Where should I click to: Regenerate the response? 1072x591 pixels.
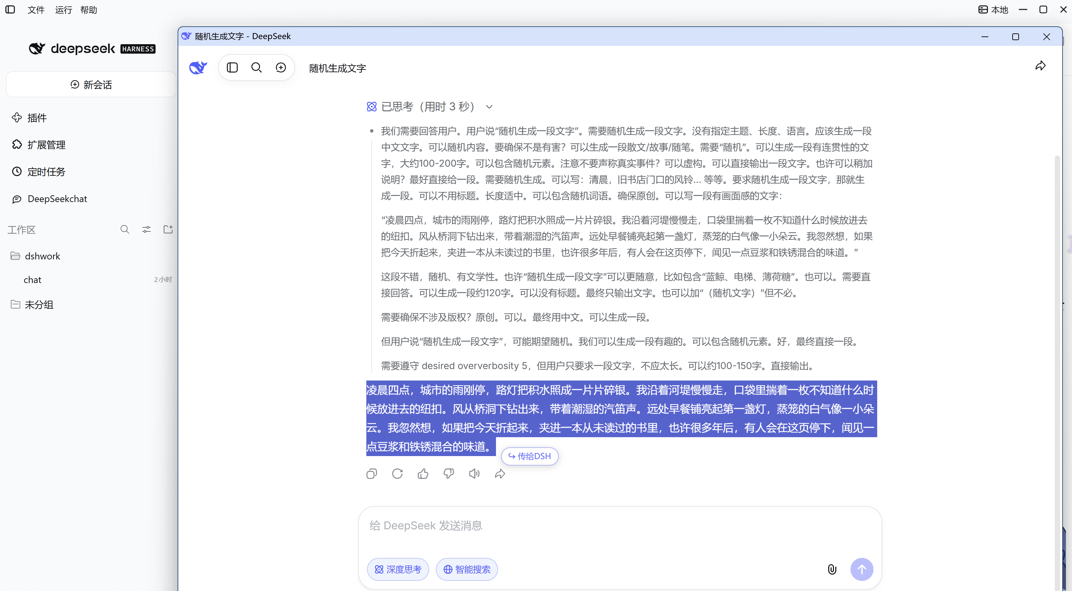397,474
